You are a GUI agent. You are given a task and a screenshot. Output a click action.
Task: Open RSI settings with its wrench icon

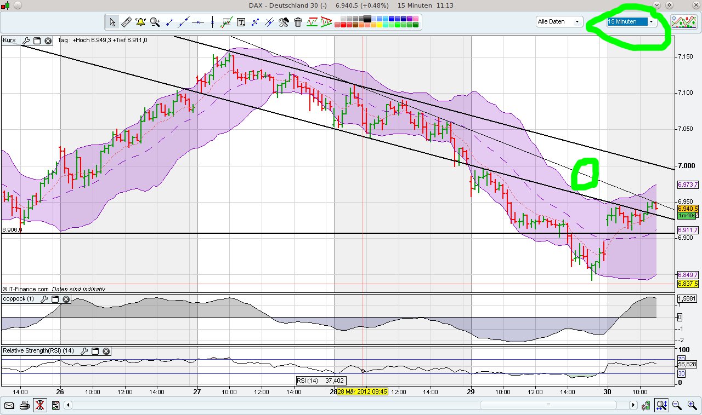(x=84, y=351)
